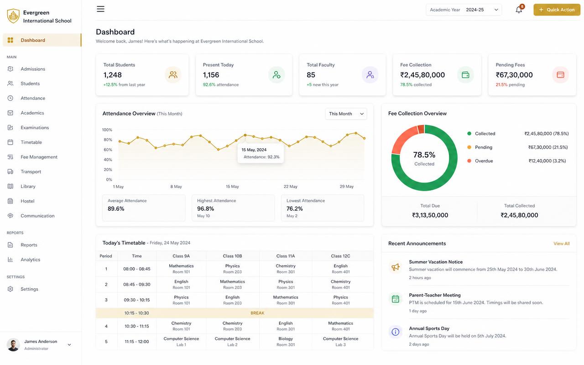Click the Evergreen school shield logo

click(x=13, y=16)
